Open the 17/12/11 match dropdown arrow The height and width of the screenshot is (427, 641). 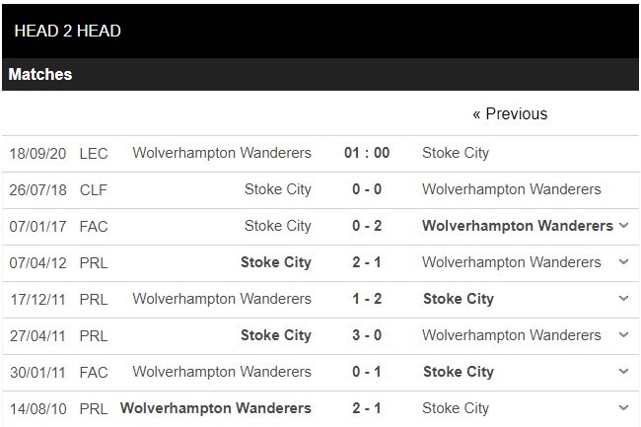click(x=623, y=299)
